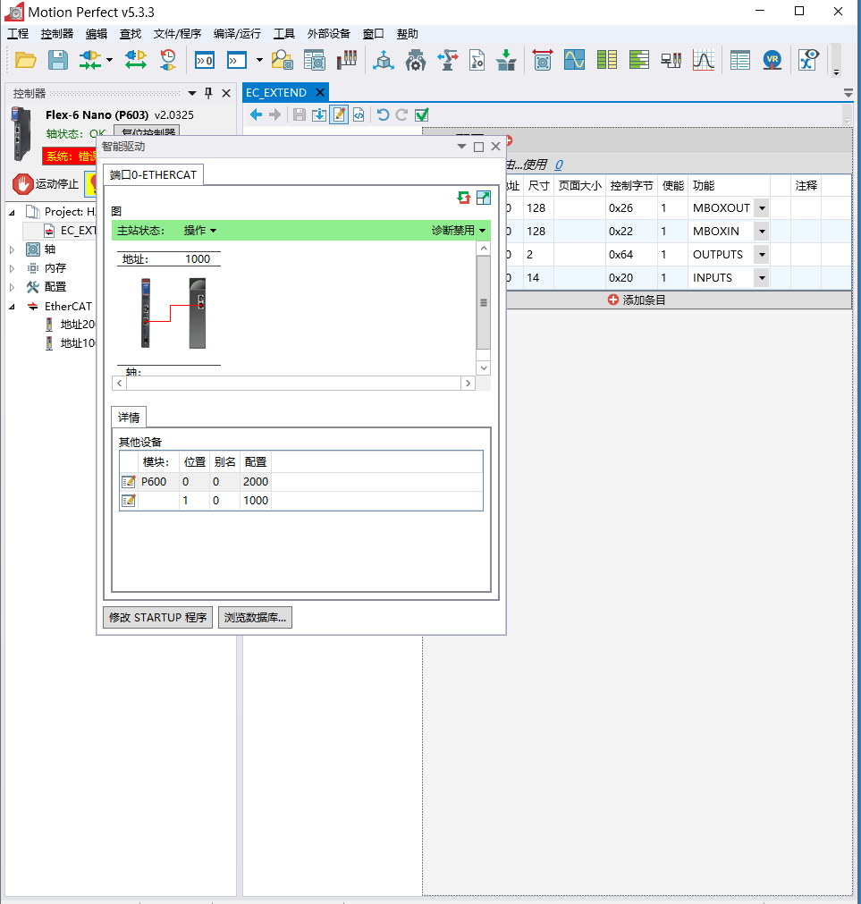861x904 pixels.
Task: Open the 编译/运行 menu
Action: pos(237,34)
